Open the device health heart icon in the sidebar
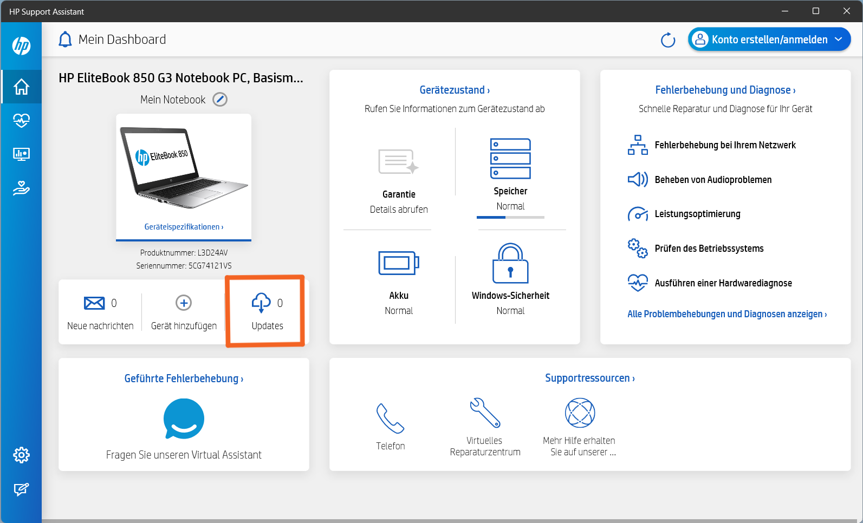863x523 pixels. 21,120
